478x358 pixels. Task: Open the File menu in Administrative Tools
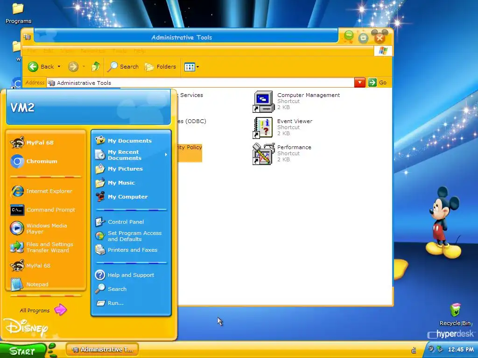[x=31, y=51]
